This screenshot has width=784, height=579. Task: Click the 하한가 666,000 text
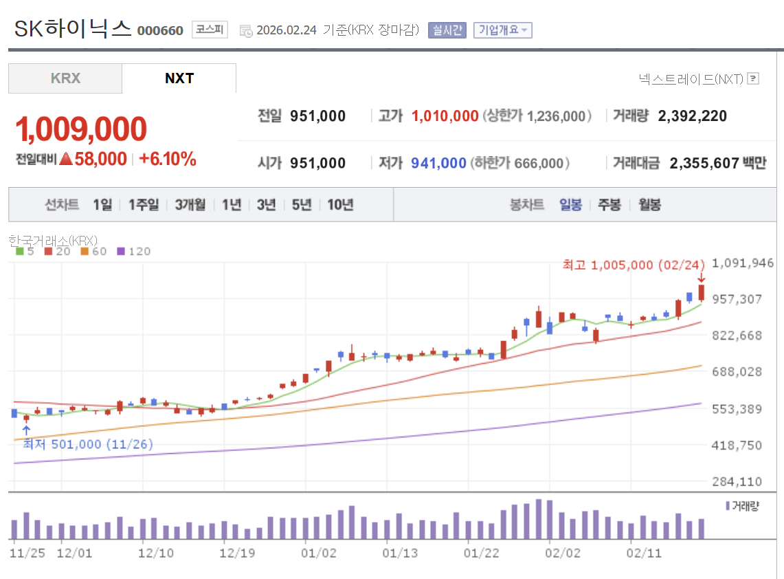coord(519,163)
